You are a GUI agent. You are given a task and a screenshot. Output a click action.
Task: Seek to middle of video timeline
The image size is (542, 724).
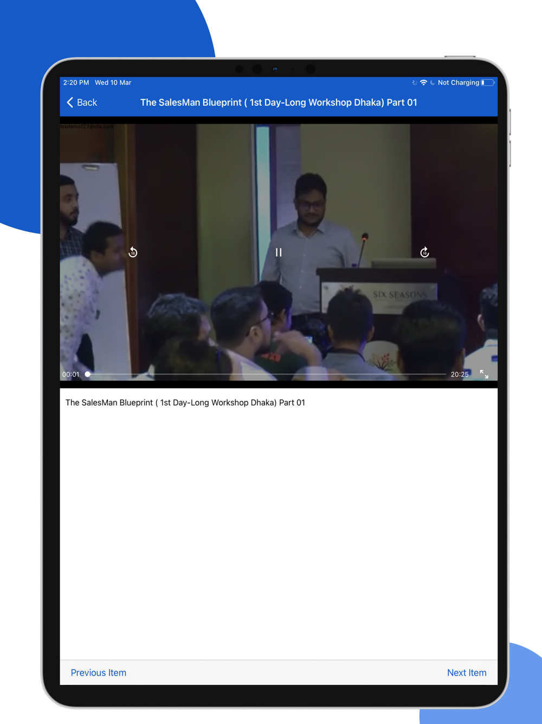click(x=266, y=374)
